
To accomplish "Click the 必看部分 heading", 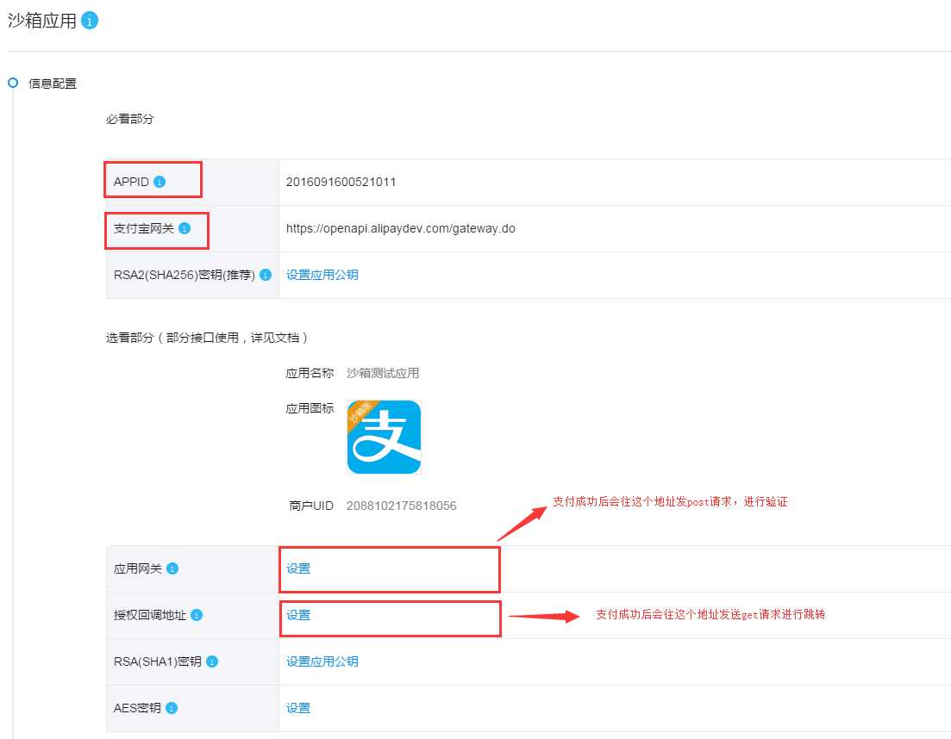I will tap(130, 119).
